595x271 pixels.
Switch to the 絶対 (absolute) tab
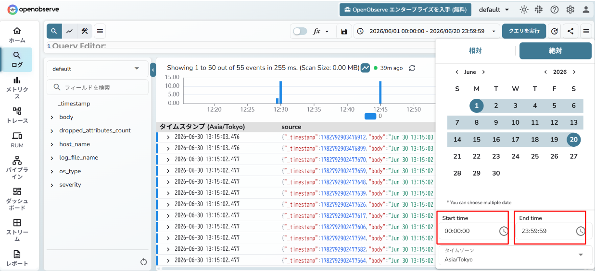click(x=556, y=51)
